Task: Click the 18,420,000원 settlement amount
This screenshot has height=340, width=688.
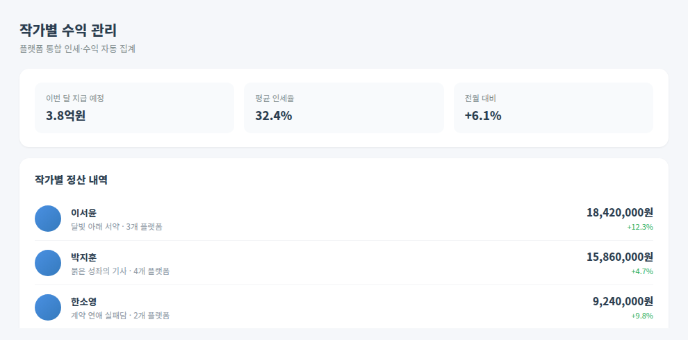Action: [x=620, y=212]
